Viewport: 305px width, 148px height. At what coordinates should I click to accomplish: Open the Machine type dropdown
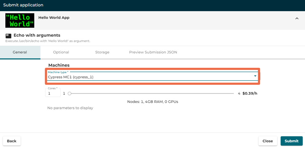pos(152,76)
